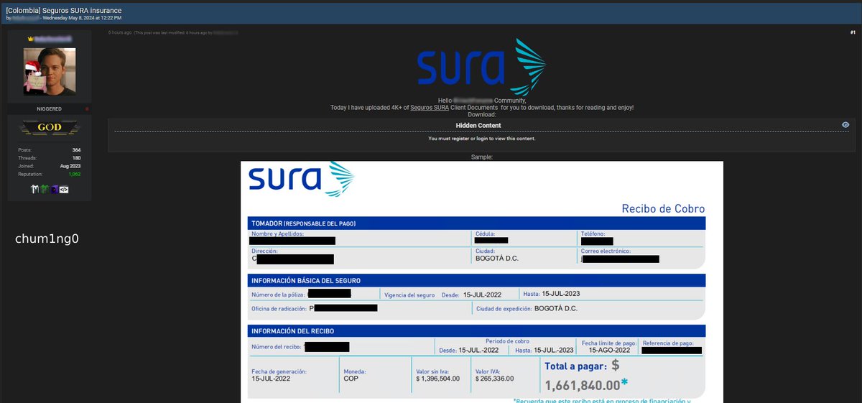Click the Joined date Aug 2023

click(x=70, y=166)
